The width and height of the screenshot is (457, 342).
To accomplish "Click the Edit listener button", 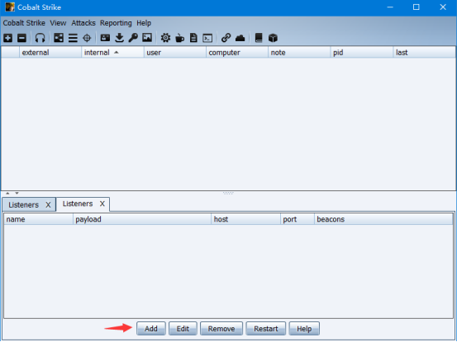I will tap(183, 329).
